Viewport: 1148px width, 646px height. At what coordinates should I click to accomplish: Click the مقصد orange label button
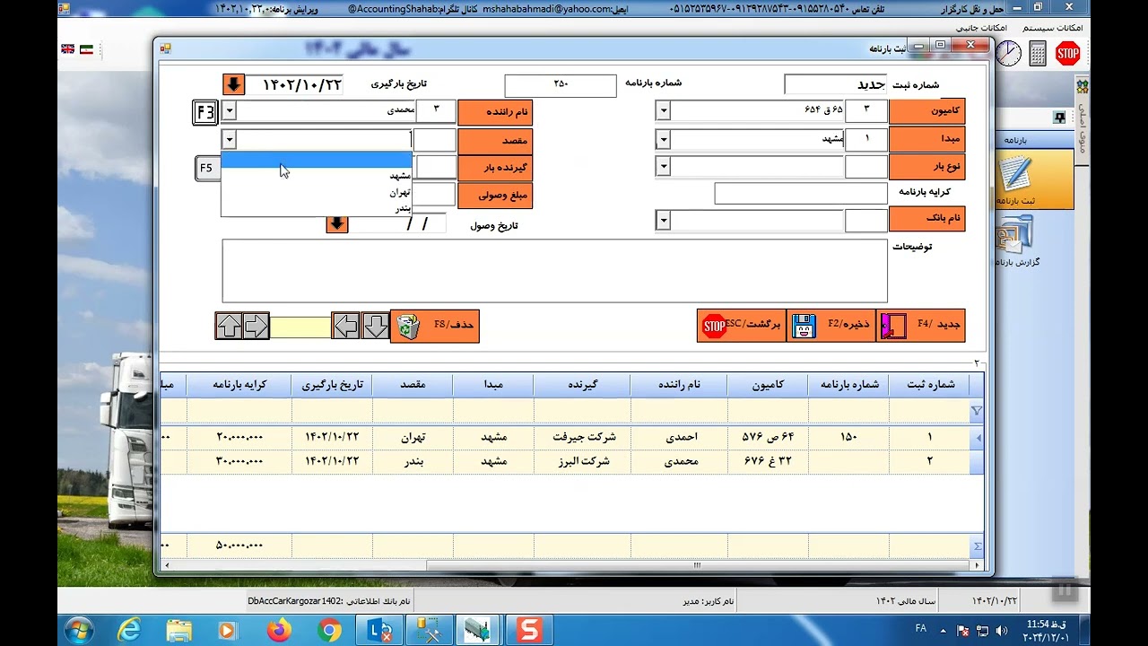point(495,140)
